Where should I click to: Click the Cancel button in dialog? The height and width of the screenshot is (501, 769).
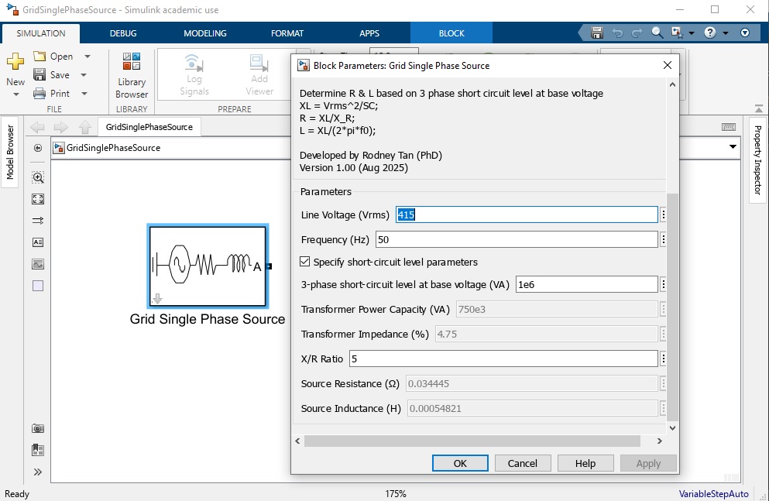click(522, 463)
